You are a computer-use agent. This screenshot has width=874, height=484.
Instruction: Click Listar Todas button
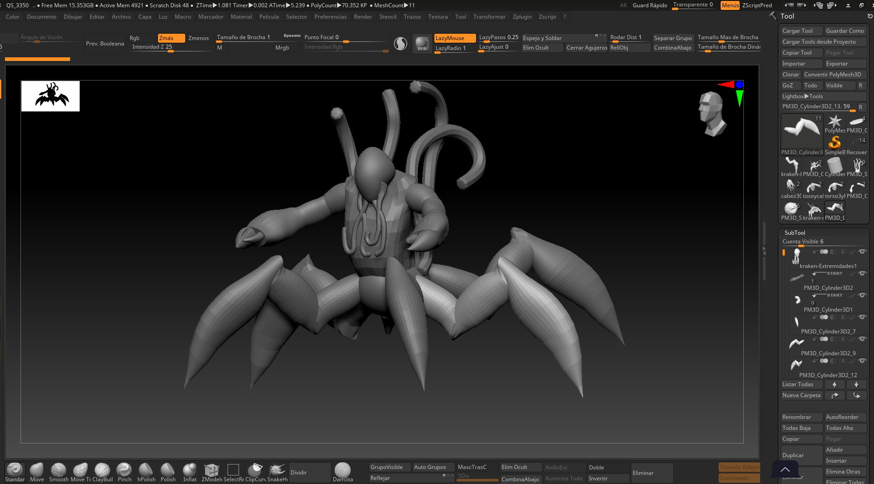tap(802, 384)
